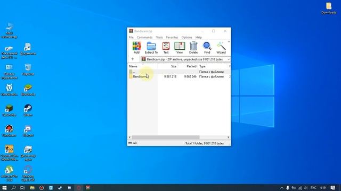341x191 pixels.
Task: Click the Delete trash can icon
Action: [x=193, y=48]
